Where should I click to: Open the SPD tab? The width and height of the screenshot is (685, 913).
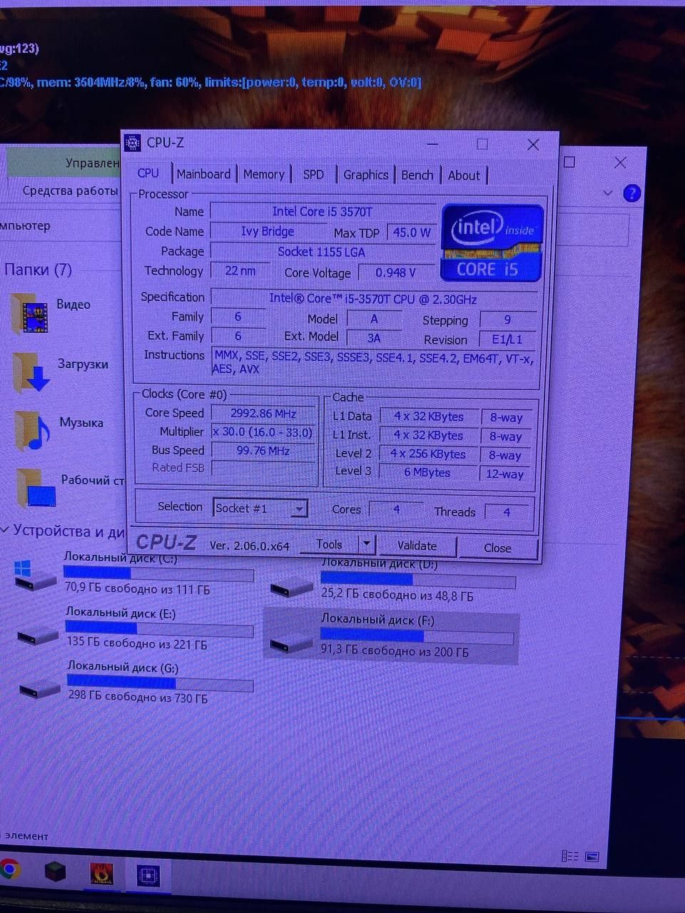coord(313,175)
